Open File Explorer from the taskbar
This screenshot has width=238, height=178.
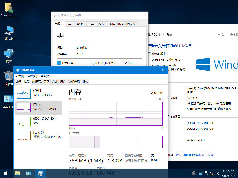[x=17, y=173]
